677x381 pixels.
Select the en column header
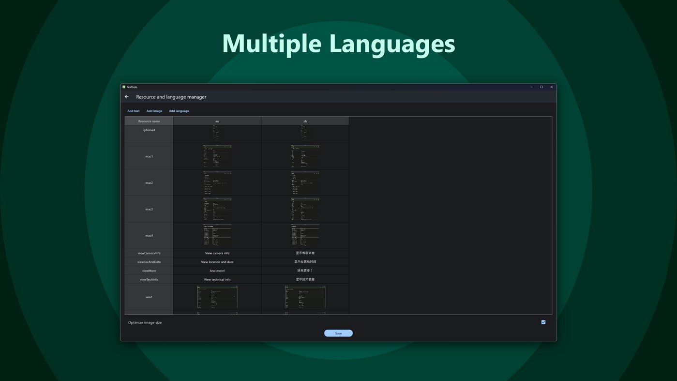pyautogui.click(x=217, y=121)
